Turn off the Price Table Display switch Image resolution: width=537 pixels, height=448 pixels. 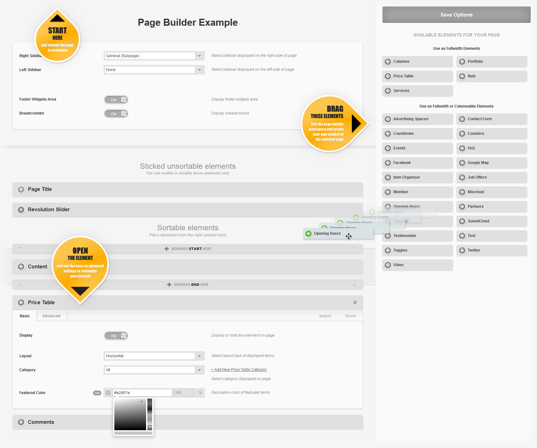(116, 336)
